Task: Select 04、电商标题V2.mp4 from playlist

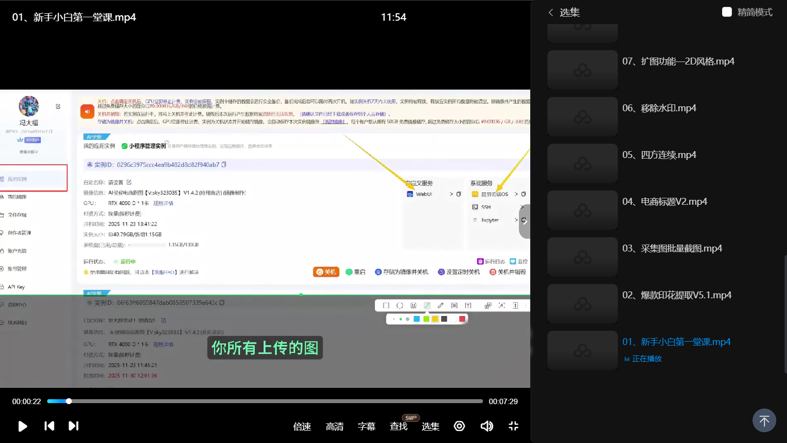Action: click(665, 202)
